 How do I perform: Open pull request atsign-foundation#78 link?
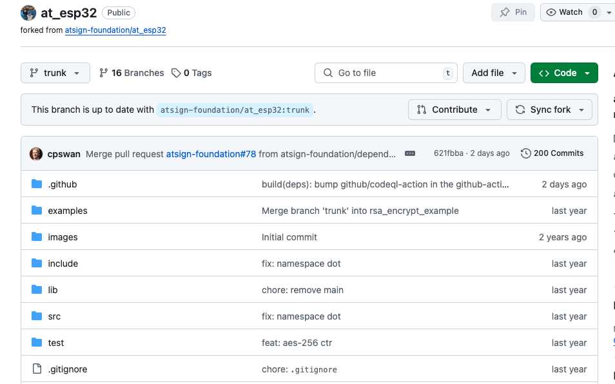211,154
